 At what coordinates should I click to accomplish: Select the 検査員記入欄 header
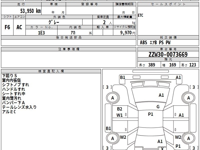point(51,71)
